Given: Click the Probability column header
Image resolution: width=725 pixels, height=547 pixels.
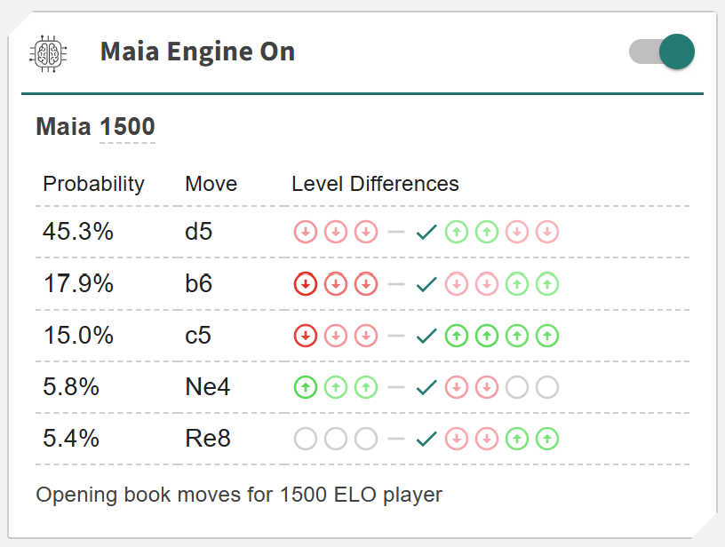Looking at the screenshot, I should coord(93,184).
